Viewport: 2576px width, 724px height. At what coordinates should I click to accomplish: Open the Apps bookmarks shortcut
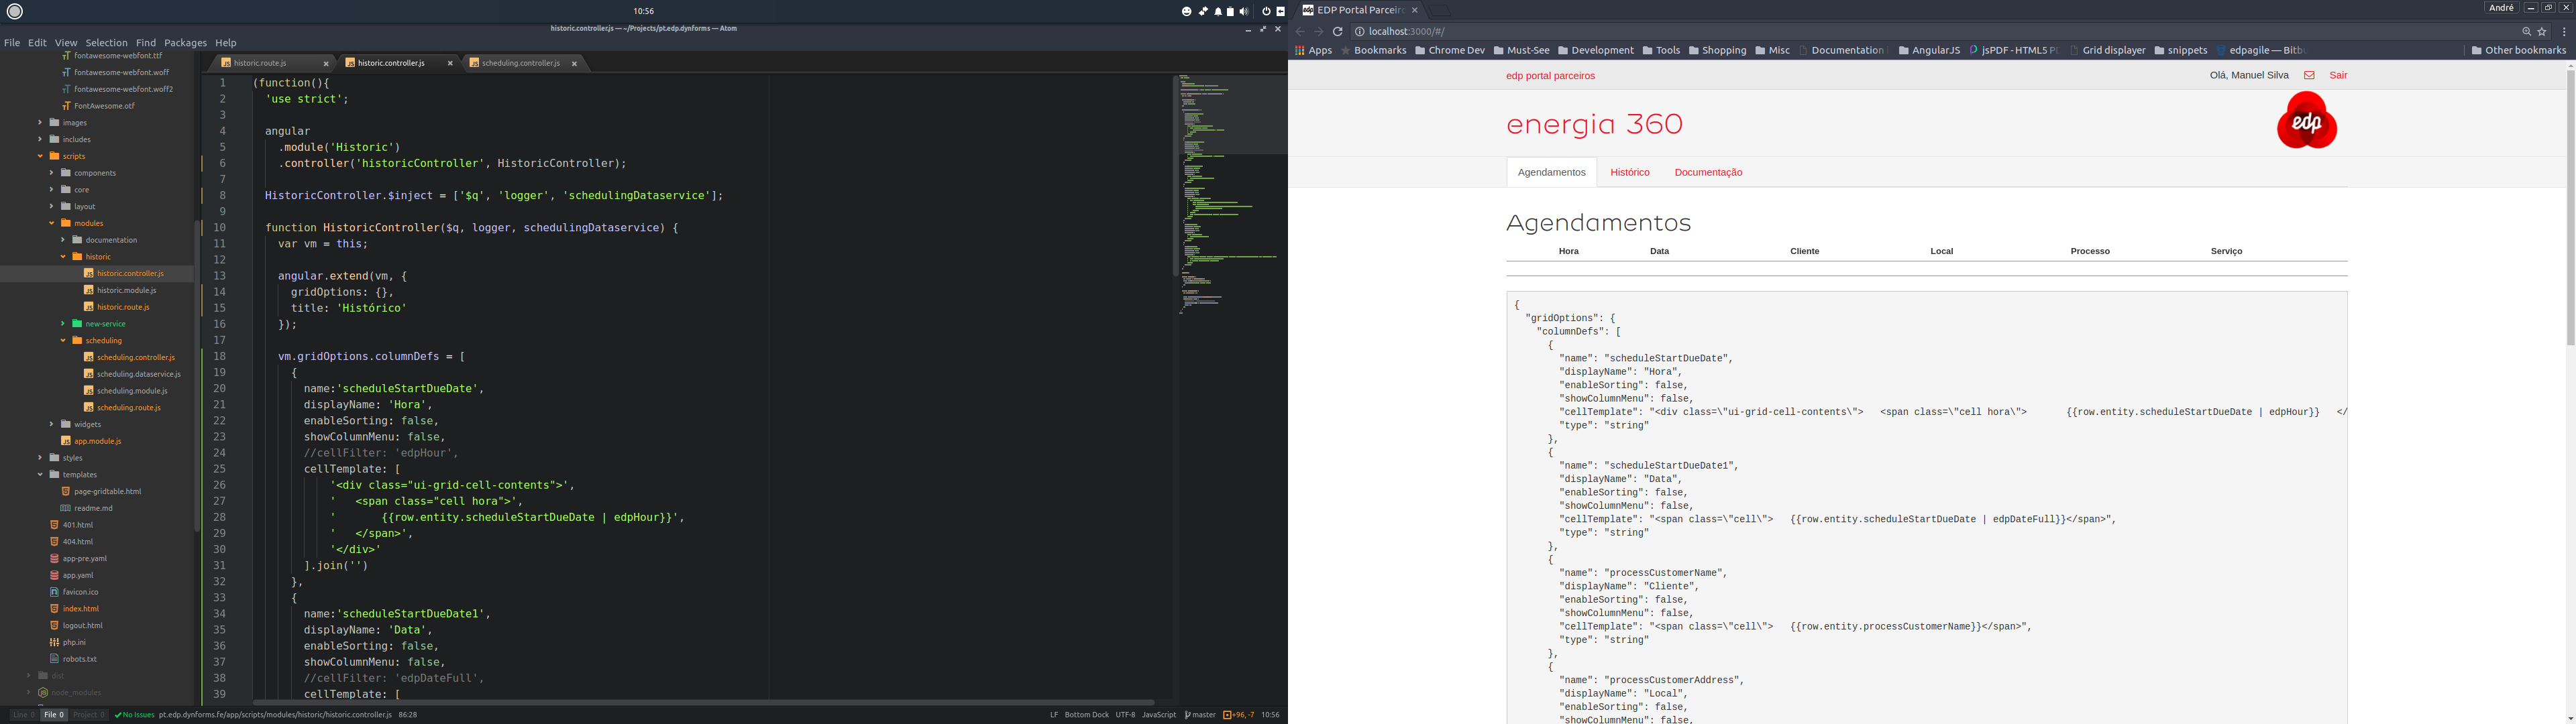click(x=1313, y=51)
